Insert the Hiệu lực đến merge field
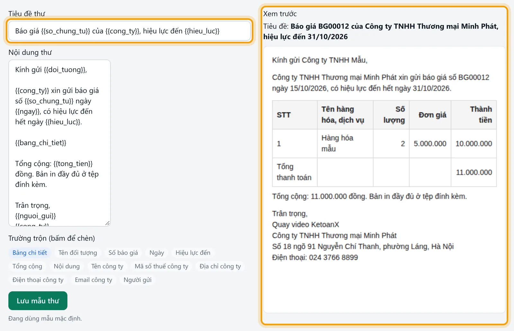514x331 pixels. (193, 253)
